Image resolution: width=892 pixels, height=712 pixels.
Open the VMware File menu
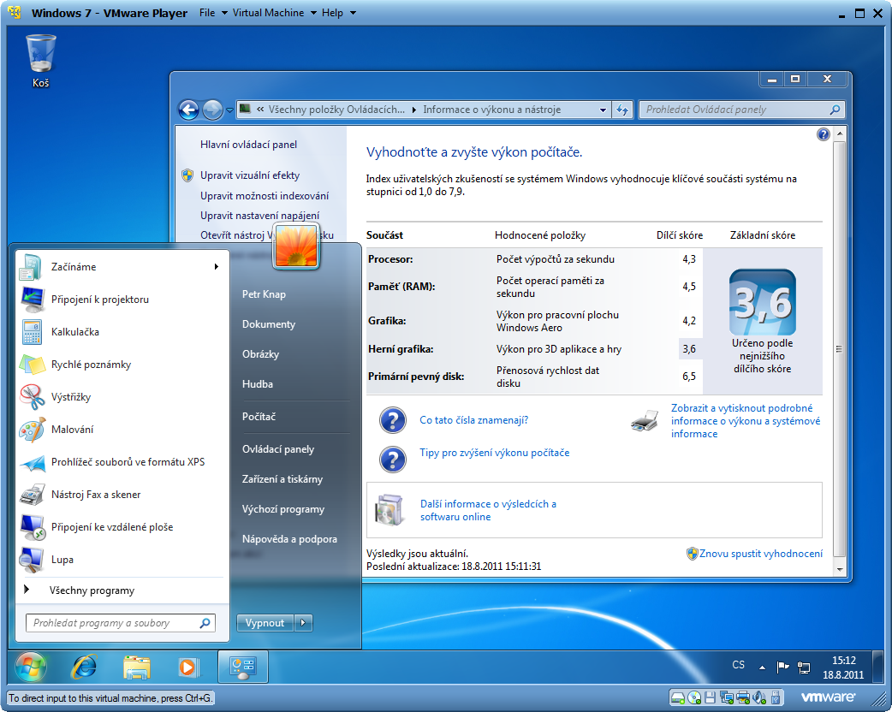click(213, 13)
